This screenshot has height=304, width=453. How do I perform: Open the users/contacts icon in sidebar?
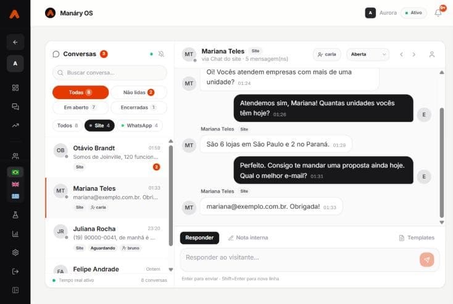click(x=15, y=156)
